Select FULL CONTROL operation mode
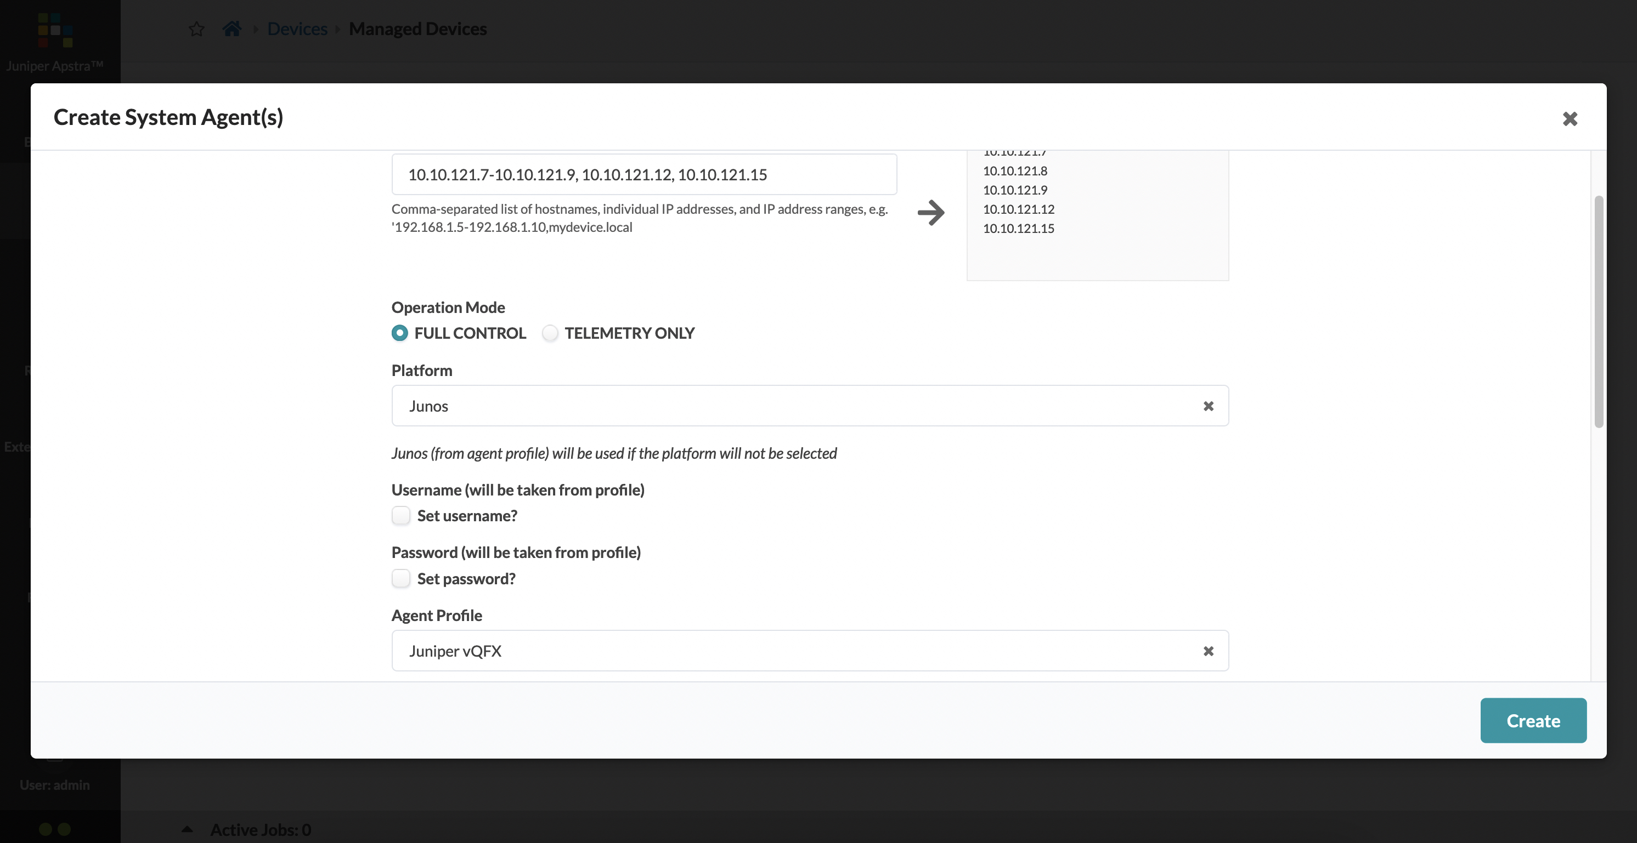 pyautogui.click(x=399, y=332)
